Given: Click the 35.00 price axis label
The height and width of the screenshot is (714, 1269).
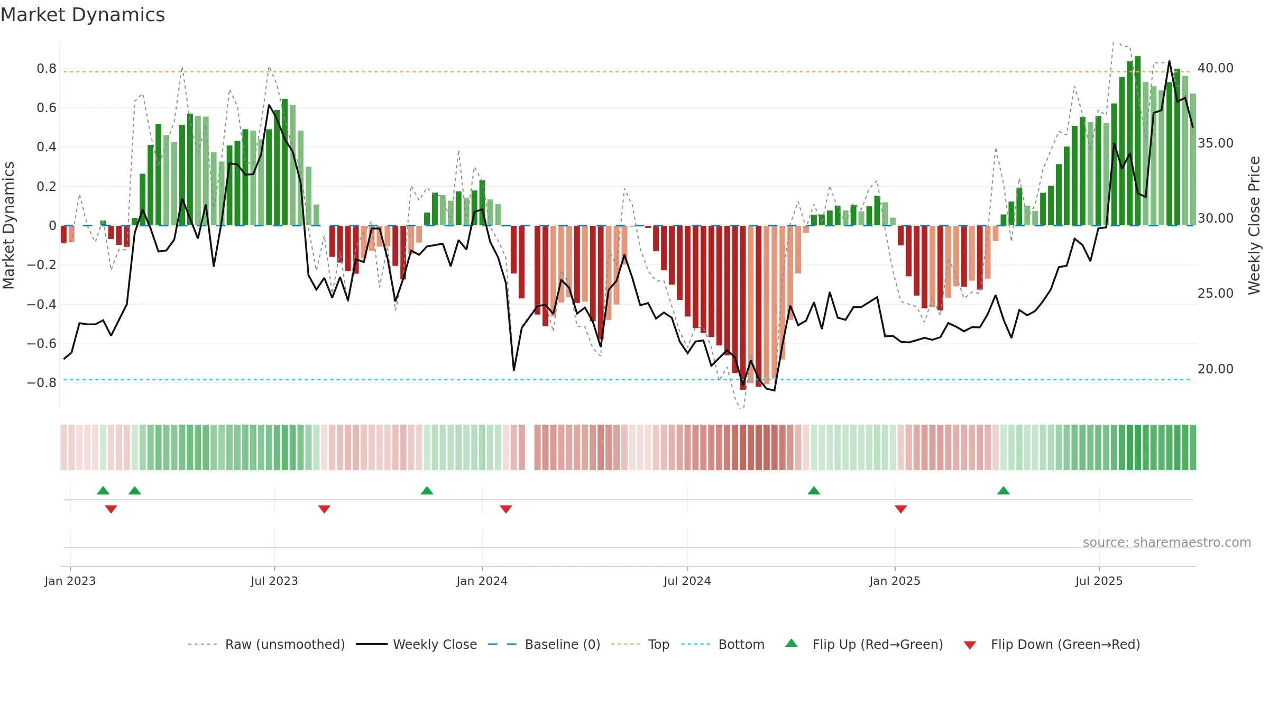Looking at the screenshot, I should (1216, 143).
